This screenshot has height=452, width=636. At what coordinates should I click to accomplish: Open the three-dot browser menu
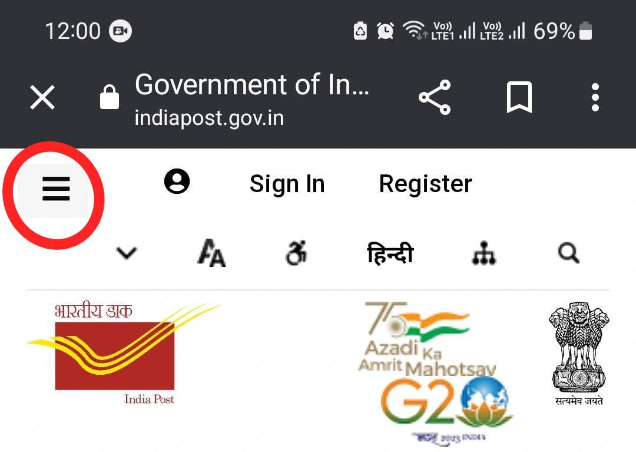click(x=595, y=97)
